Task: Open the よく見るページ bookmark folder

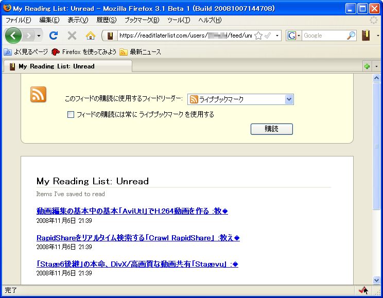Action: click(x=26, y=52)
